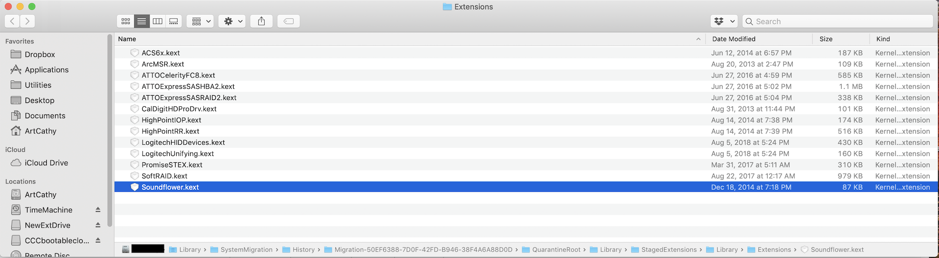The width and height of the screenshot is (939, 258).
Task: Eject the TimeMachine volume
Action: click(x=98, y=210)
